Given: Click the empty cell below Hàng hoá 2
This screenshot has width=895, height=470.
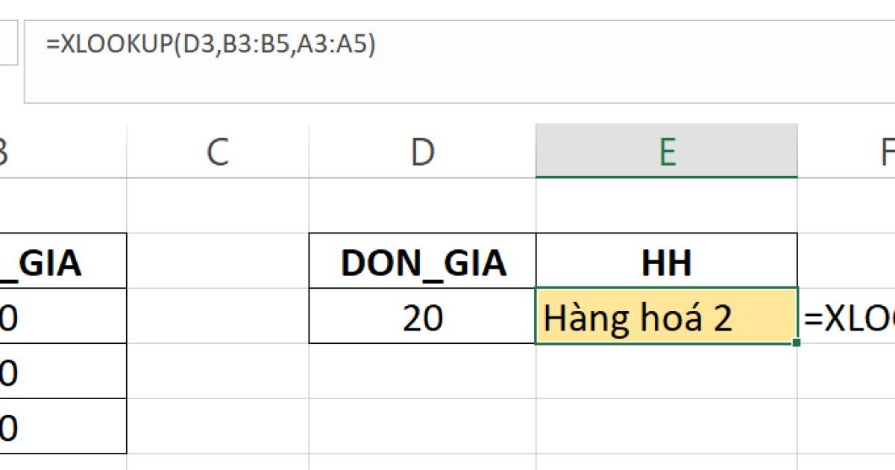Looking at the screenshot, I should (666, 369).
